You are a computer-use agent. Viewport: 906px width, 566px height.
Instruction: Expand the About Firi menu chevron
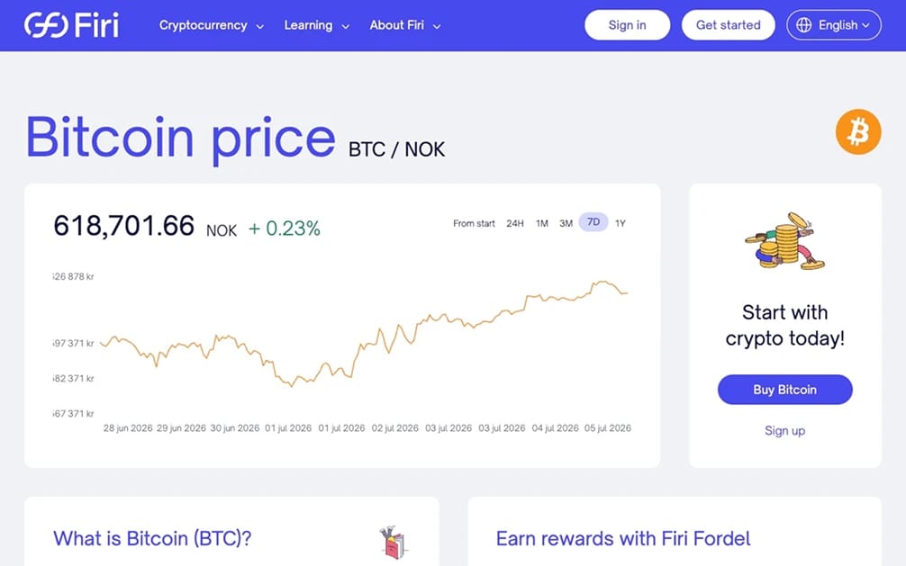(x=437, y=26)
